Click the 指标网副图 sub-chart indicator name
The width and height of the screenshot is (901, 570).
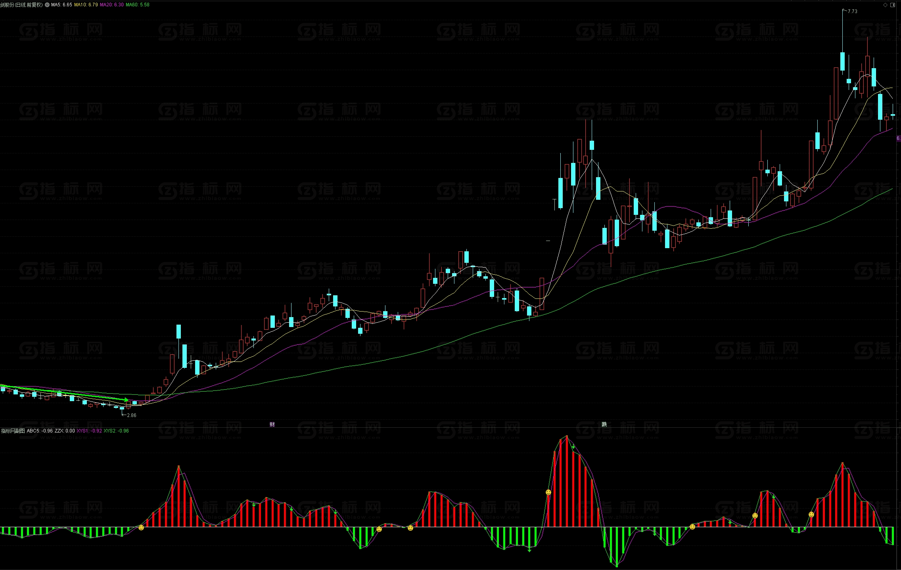(13, 431)
